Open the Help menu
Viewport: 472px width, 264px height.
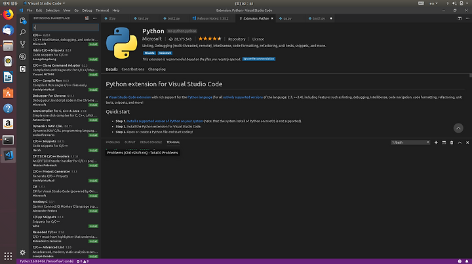coord(116,10)
